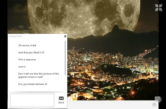Toggle chat with the speech bubbles icon
This screenshot has height=109, width=166.
tap(158, 99)
